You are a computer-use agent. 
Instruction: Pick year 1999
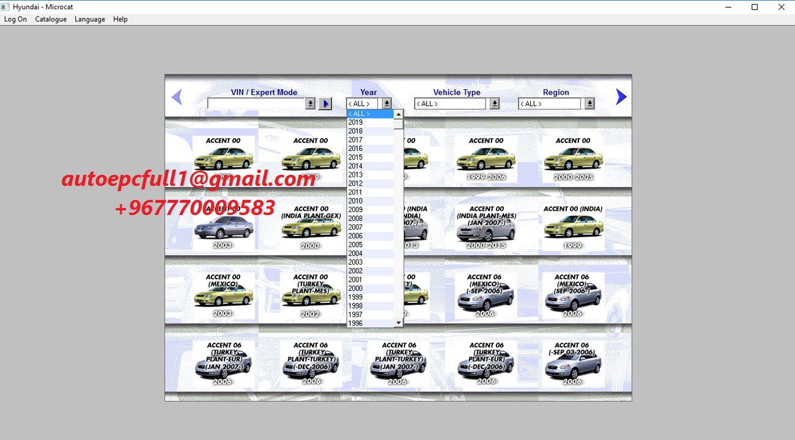tap(370, 298)
